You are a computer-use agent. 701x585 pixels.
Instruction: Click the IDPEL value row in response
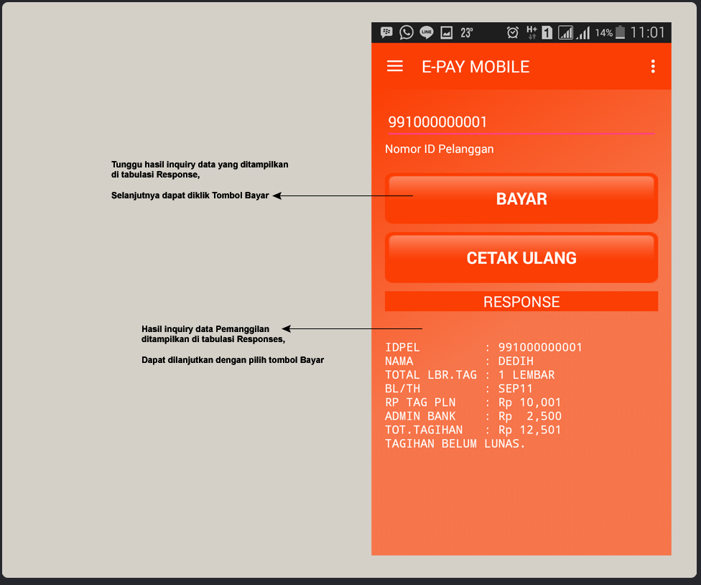[483, 348]
